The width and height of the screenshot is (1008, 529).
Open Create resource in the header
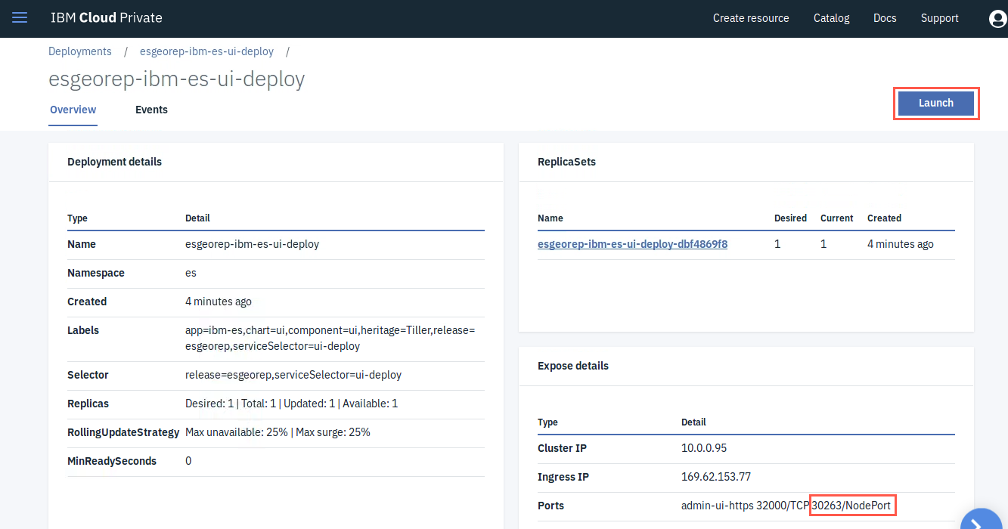751,18
